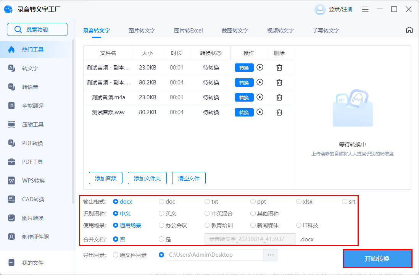The image size is (419, 275).
Task: Click inside the 搜索功能 search field
Action: tap(37, 29)
